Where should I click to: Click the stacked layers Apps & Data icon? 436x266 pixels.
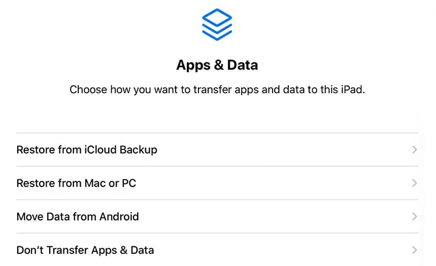pos(217,24)
